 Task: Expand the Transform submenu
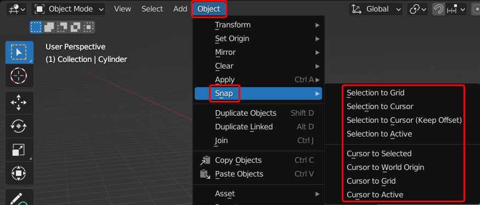[x=258, y=25]
